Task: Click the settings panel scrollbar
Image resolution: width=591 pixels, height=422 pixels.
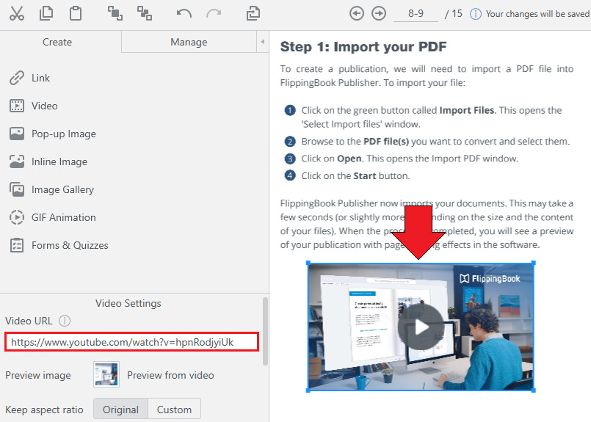Action: click(x=265, y=332)
